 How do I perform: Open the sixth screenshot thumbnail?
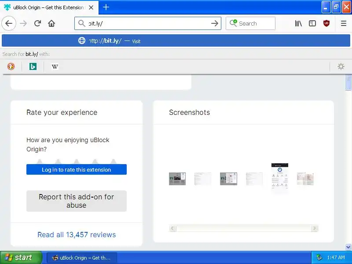(x=305, y=179)
